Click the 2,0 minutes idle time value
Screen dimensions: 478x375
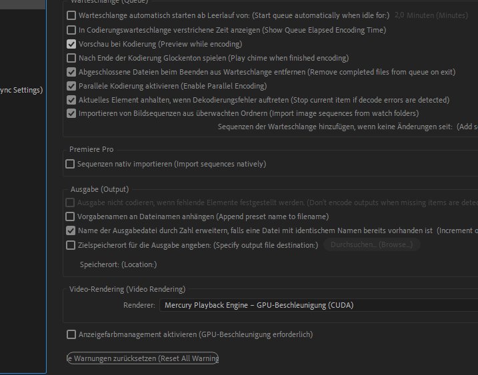(404, 15)
